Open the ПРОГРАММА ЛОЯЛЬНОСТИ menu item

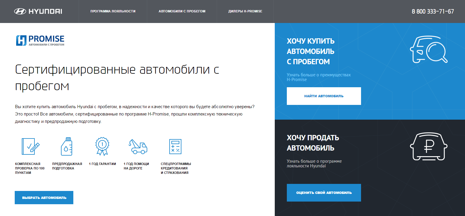click(x=113, y=11)
